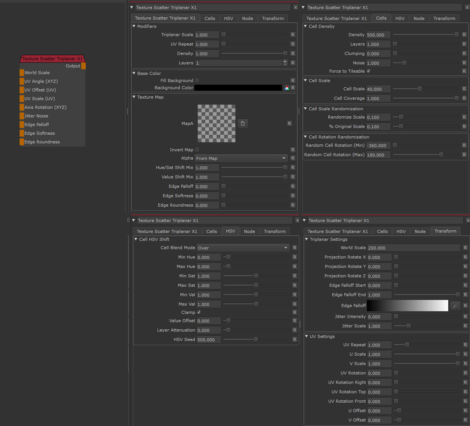Reset the Triplanar Scale with its R icon
470x426 pixels.
(x=293, y=35)
